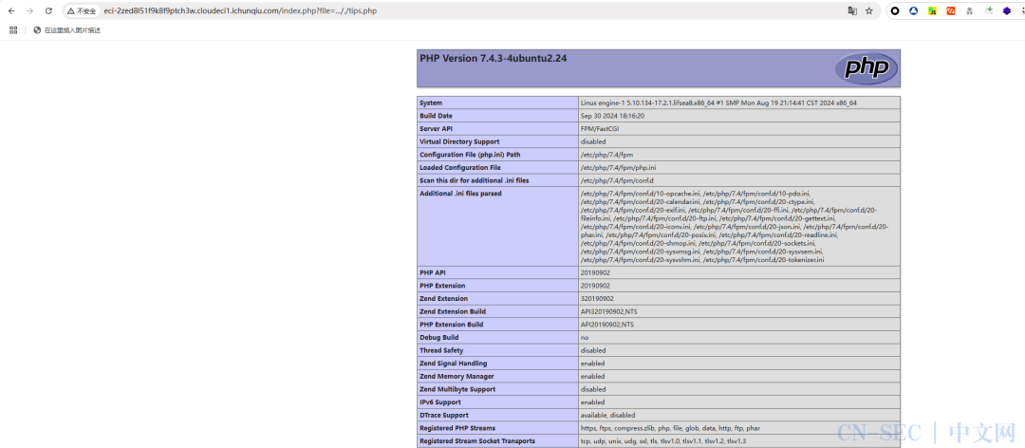Select the https, ftps, compress.zlib streams value
1025x448 pixels.
[670, 428]
